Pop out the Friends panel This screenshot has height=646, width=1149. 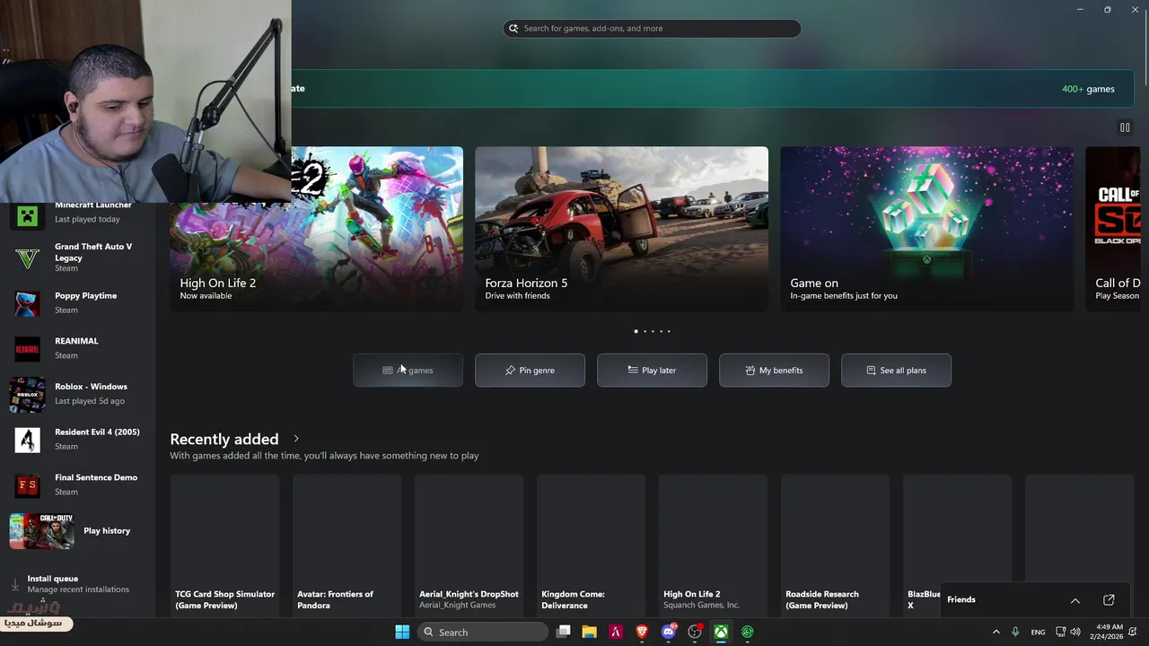(1109, 600)
